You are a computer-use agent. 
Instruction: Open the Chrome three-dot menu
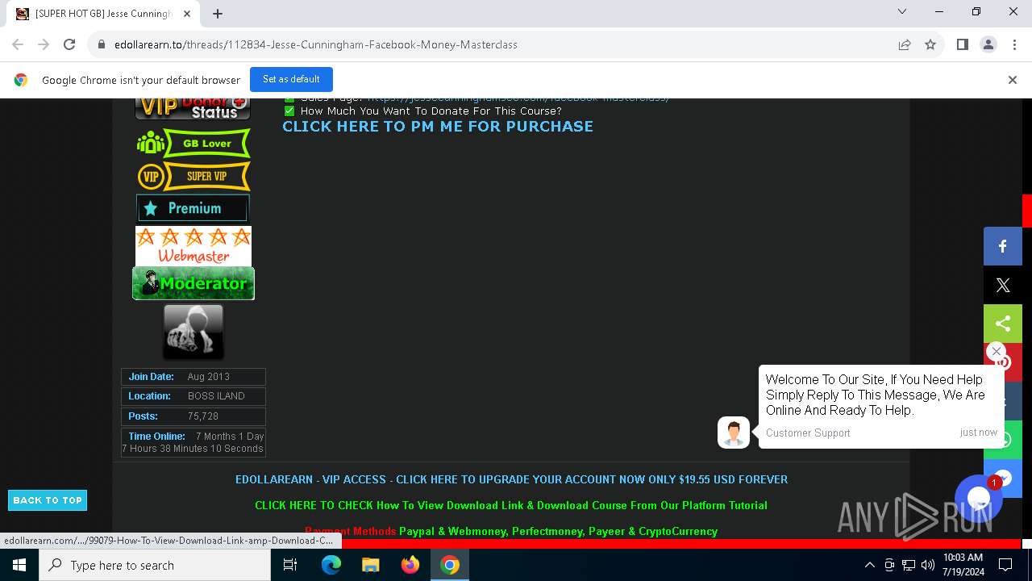pyautogui.click(x=1013, y=44)
